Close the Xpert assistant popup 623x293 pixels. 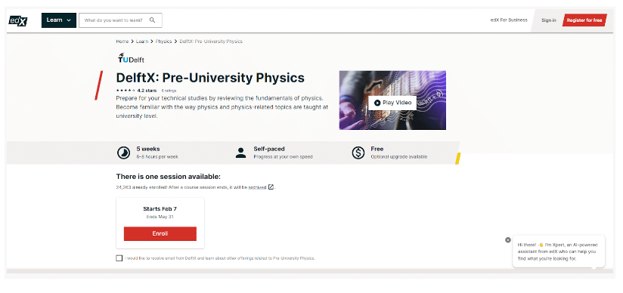(x=508, y=240)
